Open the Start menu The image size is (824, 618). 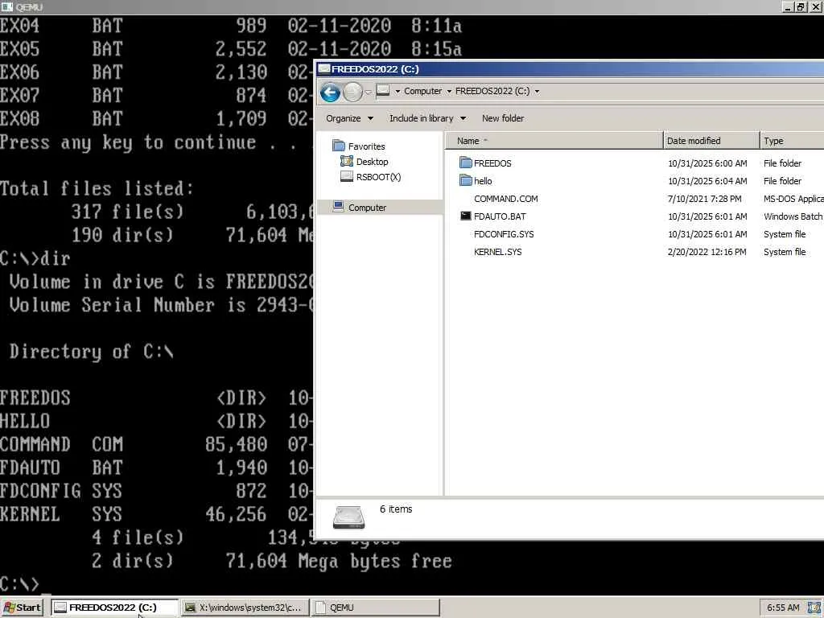coord(22,608)
